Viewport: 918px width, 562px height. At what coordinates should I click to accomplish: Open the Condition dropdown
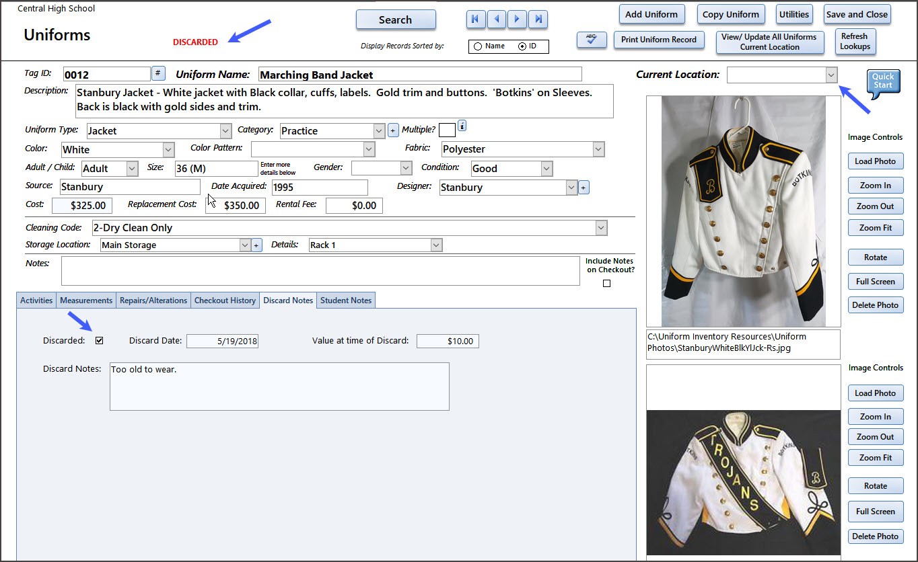pos(546,169)
